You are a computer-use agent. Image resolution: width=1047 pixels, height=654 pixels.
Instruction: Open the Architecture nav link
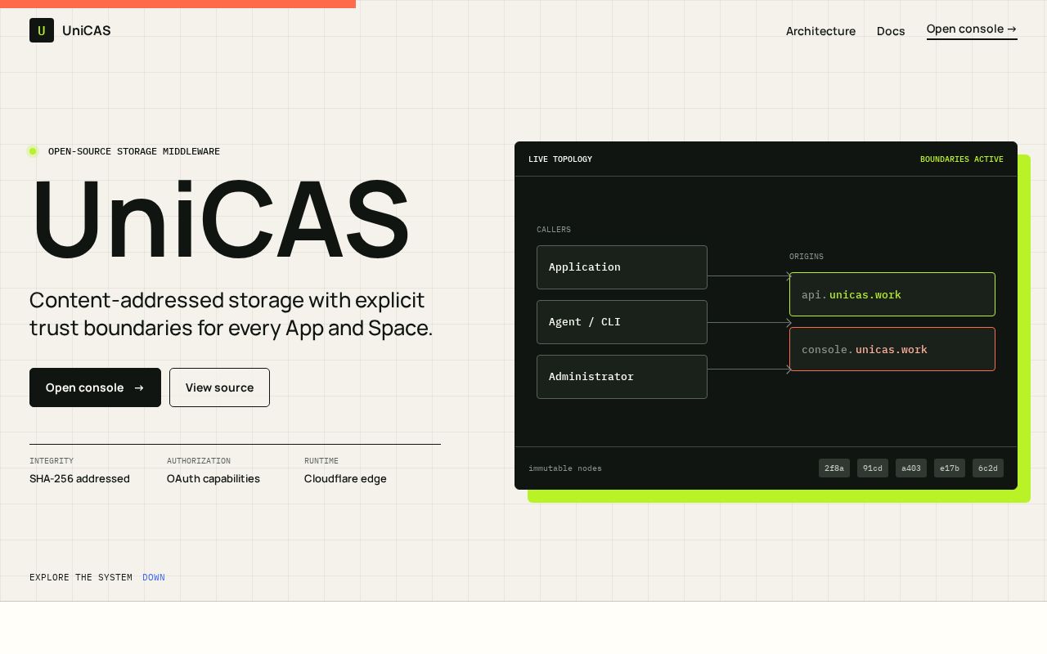[820, 31]
